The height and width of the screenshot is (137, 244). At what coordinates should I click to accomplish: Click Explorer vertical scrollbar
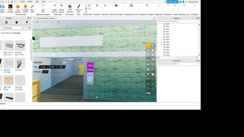(x=199, y=40)
